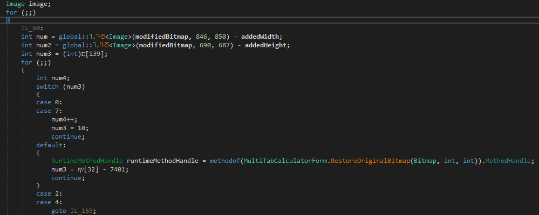Click the number 690 in the code
Image resolution: width=539 pixels, height=215 pixels.
pos(205,45)
